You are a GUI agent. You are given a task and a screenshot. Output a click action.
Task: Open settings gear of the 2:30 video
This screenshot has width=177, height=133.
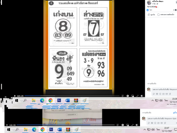point(128,96)
